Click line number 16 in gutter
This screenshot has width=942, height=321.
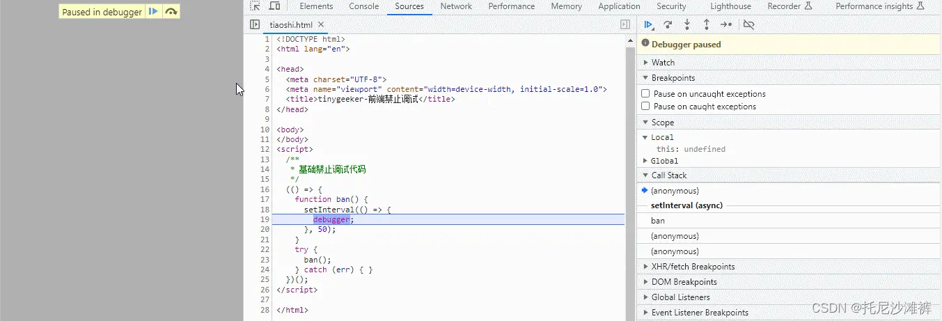point(265,189)
